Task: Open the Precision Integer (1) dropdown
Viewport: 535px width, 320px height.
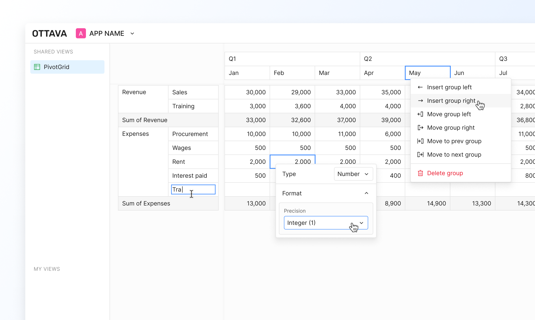Action: tap(326, 223)
